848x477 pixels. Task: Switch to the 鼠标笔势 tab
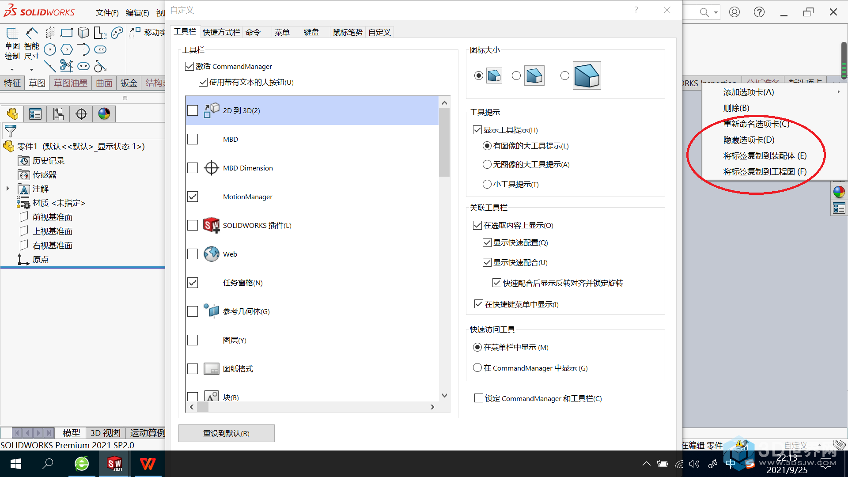pos(348,32)
